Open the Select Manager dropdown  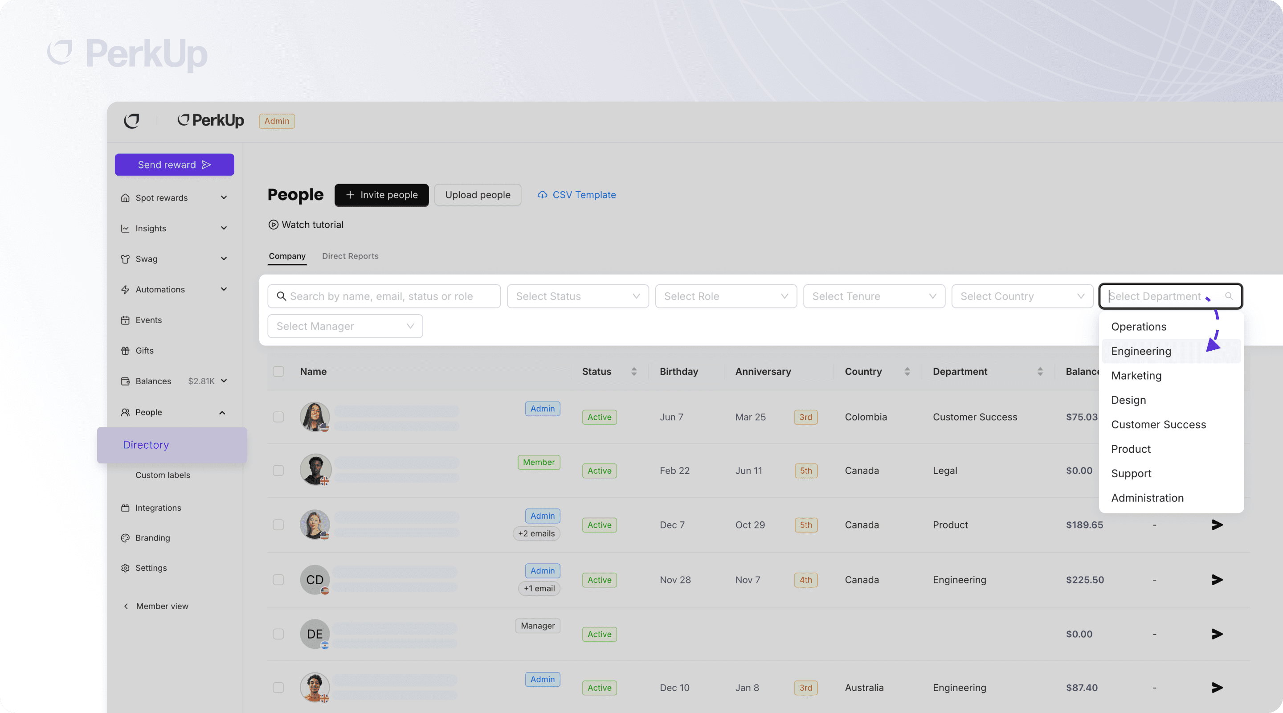tap(345, 326)
